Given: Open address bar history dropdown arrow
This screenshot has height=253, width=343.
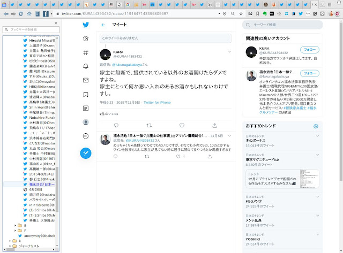Looking at the screenshot, I should pyautogui.click(x=219, y=14).
